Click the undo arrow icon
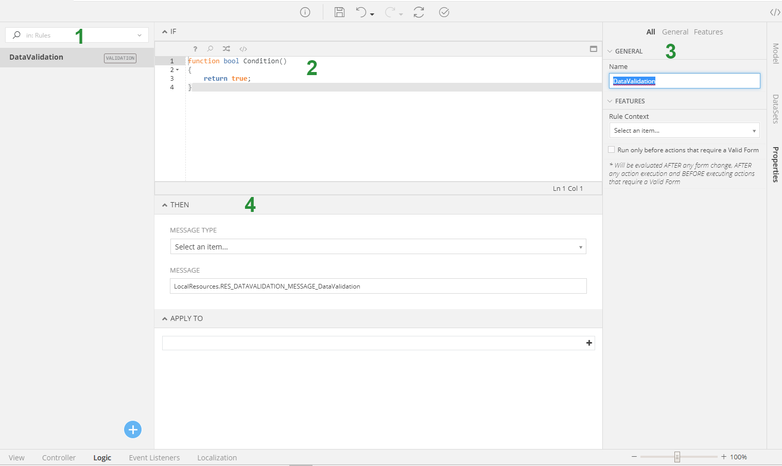The image size is (782, 466). [x=361, y=12]
